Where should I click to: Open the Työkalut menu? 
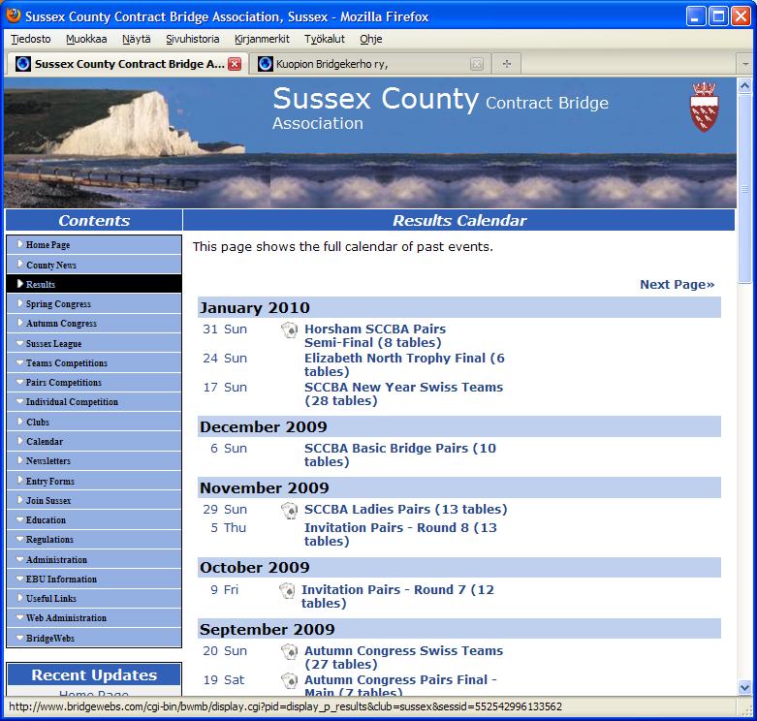(325, 39)
